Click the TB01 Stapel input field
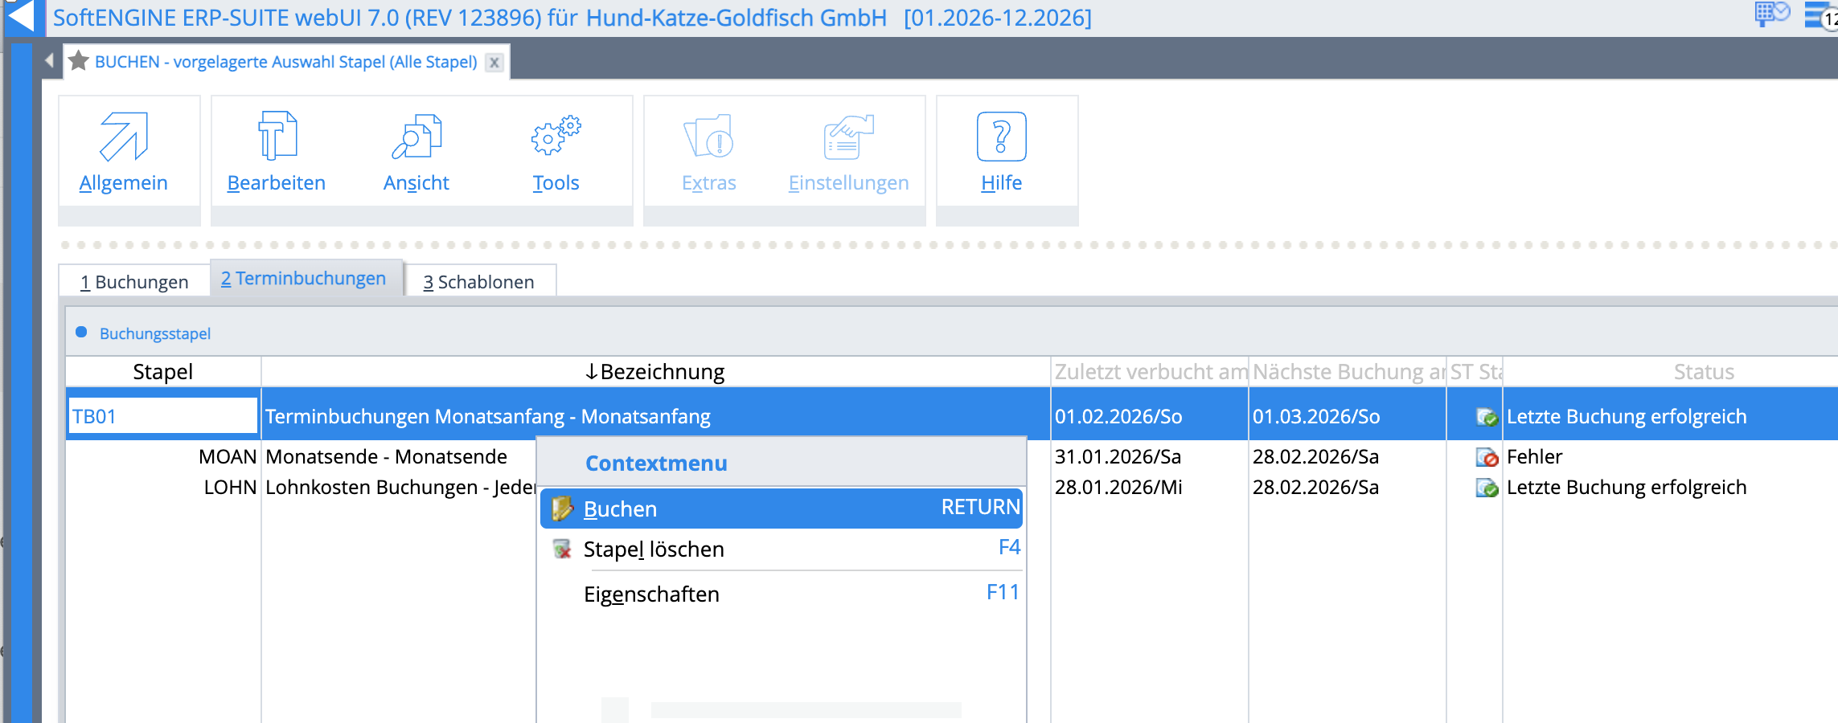 click(162, 416)
